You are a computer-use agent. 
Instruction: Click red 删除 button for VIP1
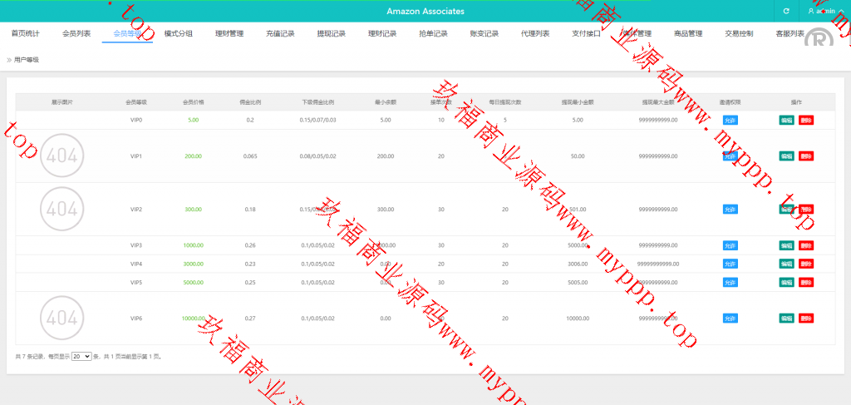805,156
